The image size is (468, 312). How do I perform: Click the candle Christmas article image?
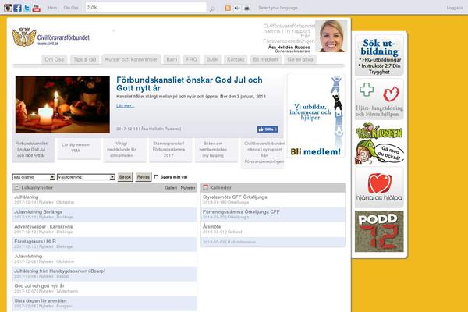62,105
